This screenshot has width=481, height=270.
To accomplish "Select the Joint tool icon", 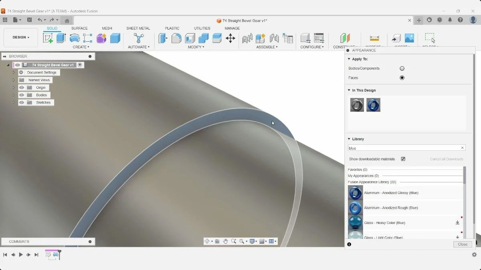I will coord(274,38).
